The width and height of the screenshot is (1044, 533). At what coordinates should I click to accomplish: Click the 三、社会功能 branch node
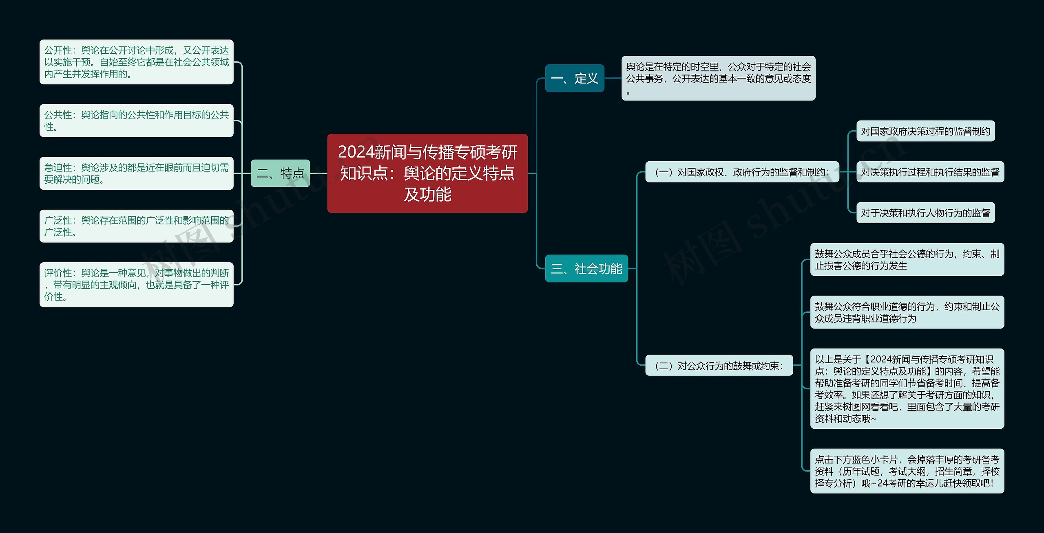pyautogui.click(x=586, y=269)
